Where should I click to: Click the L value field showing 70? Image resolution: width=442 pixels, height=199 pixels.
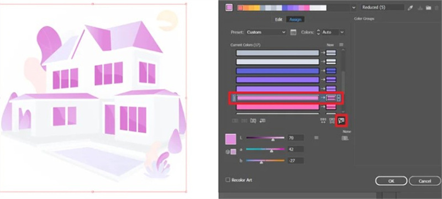[x=296, y=138]
